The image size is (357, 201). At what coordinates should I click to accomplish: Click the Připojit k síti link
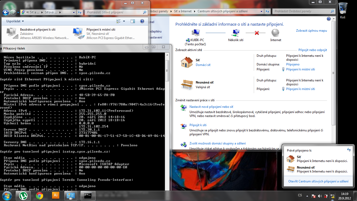point(198,125)
